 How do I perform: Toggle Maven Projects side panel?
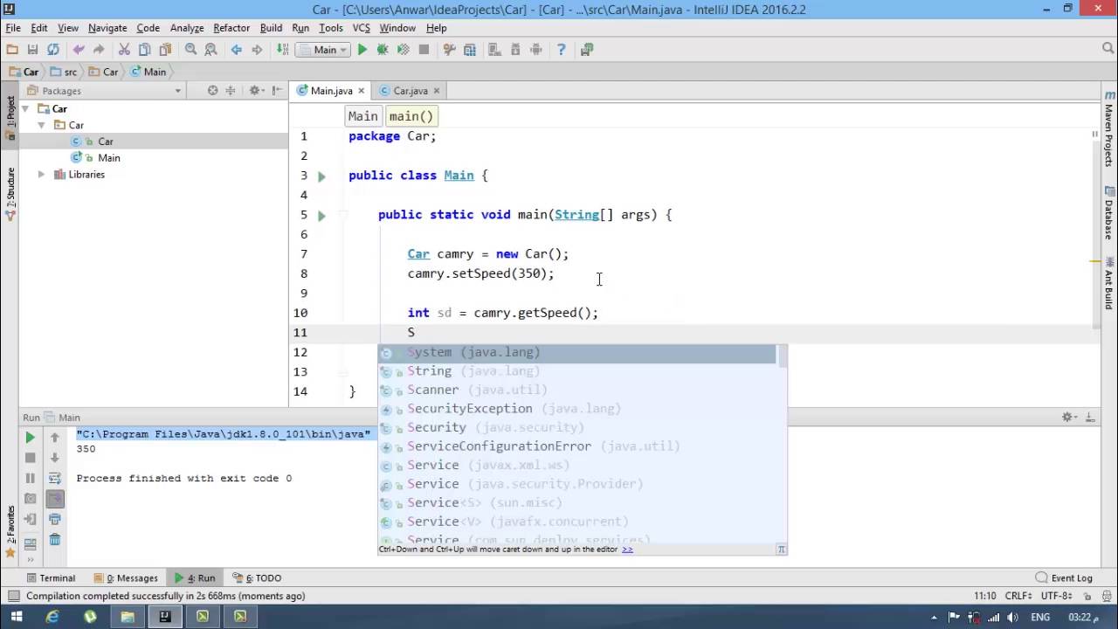[1109, 129]
